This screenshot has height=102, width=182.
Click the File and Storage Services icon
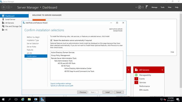tap(3, 26)
